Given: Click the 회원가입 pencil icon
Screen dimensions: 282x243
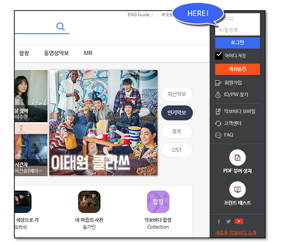Looking at the screenshot, I should pos(218,83).
